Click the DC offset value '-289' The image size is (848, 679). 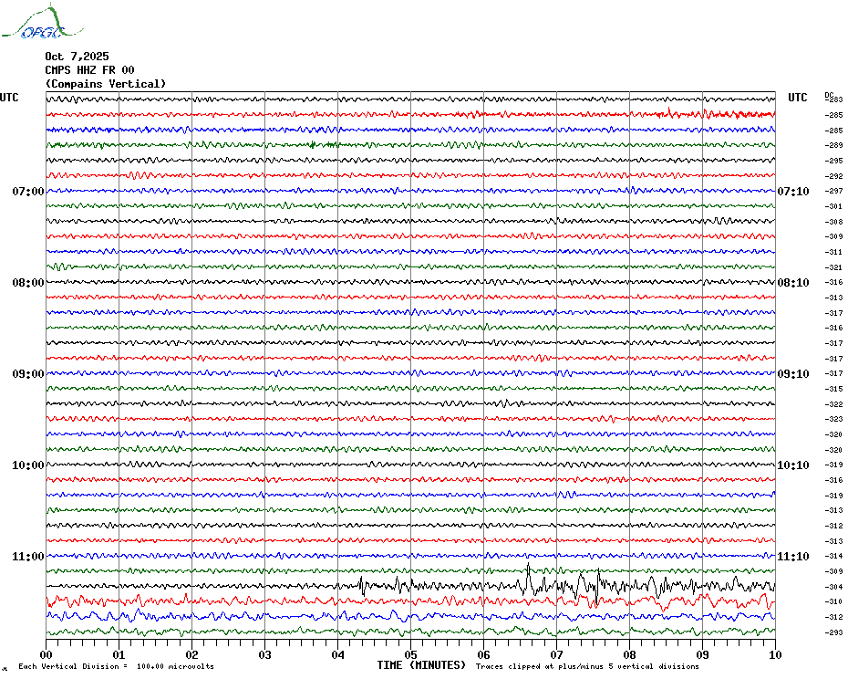pos(834,146)
